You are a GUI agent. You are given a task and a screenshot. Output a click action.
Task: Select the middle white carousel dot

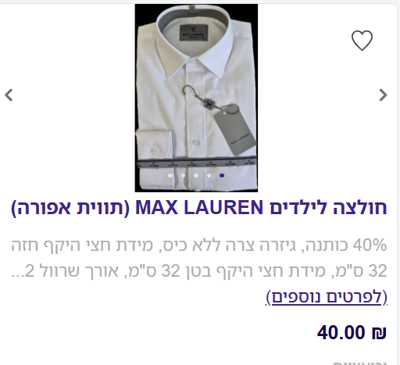(196, 175)
